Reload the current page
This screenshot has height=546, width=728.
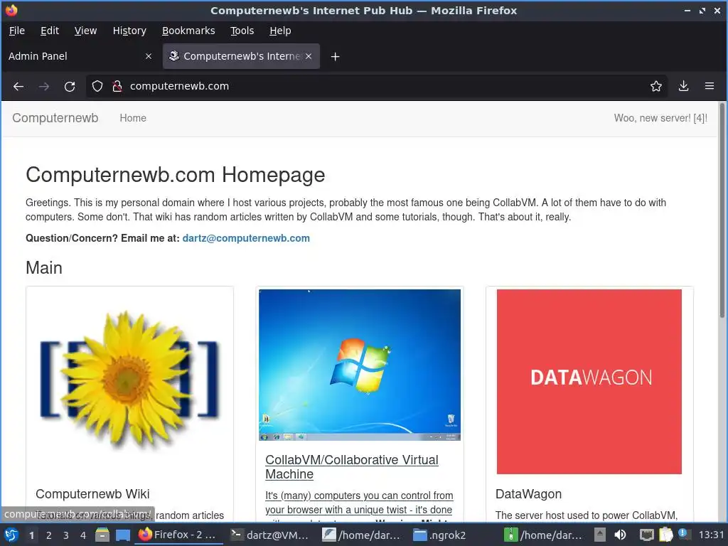70,86
